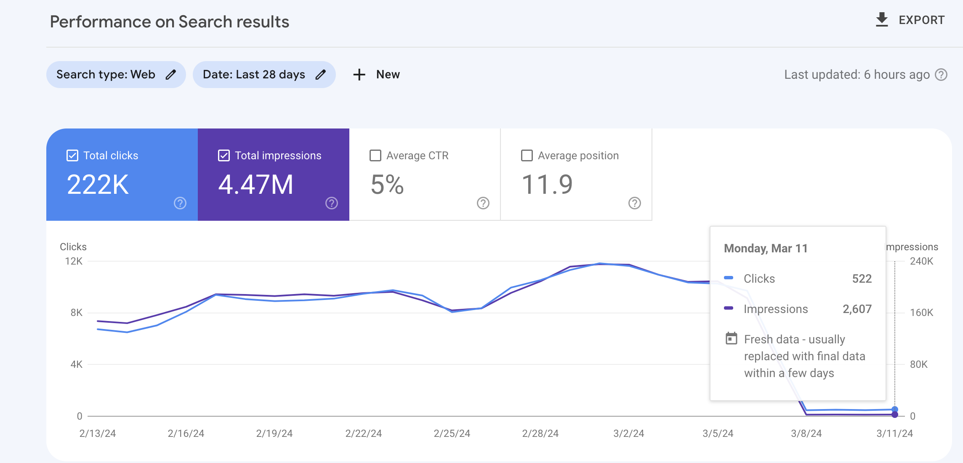
Task: Open the Date: Last 28 days chip
Action: 264,75
